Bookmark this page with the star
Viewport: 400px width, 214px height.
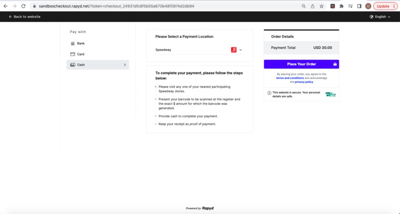pos(322,6)
